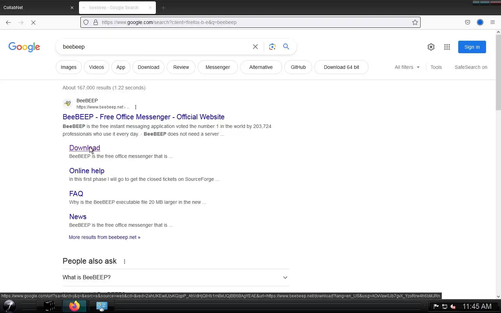Filter results by Images

pos(69,67)
